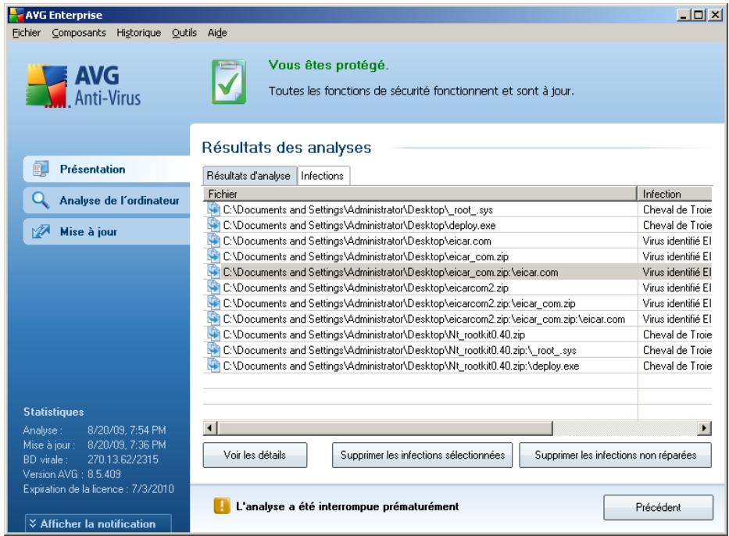
Task: Click file icon of Desktop\eicar_com.zip row
Action: point(213,256)
